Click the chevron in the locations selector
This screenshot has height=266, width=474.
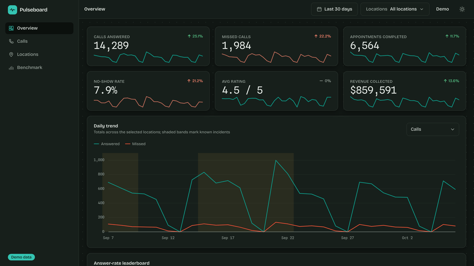pyautogui.click(x=421, y=9)
